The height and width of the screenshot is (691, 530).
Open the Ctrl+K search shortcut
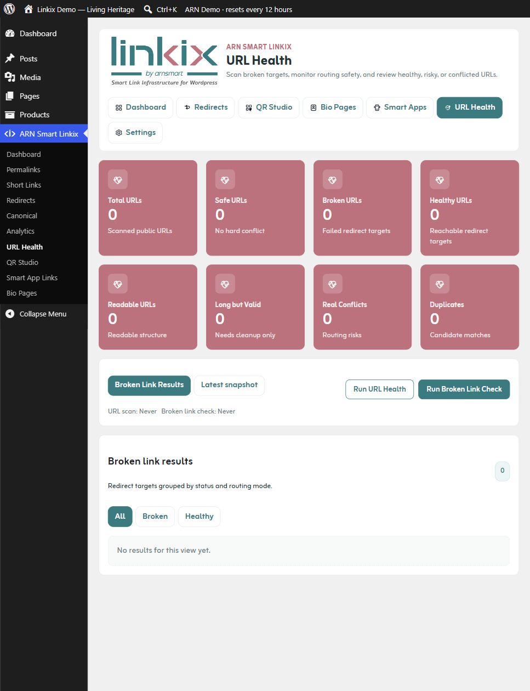click(x=160, y=9)
